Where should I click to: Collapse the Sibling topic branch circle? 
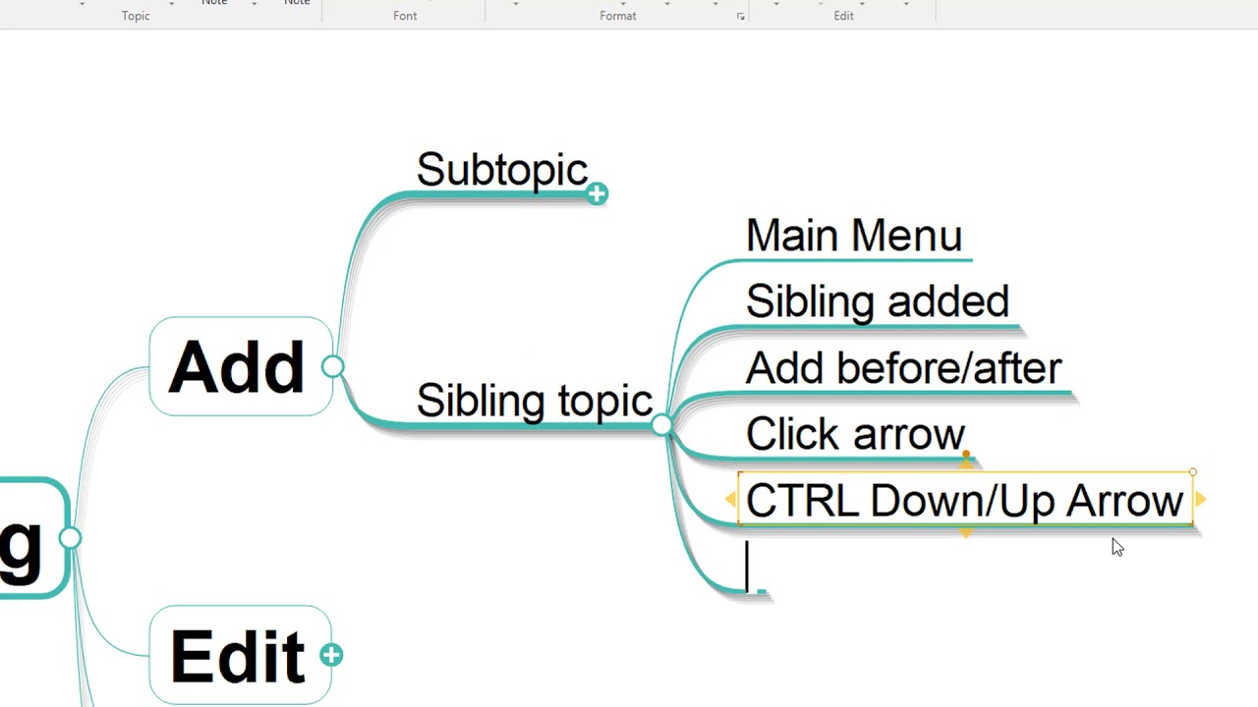(661, 424)
